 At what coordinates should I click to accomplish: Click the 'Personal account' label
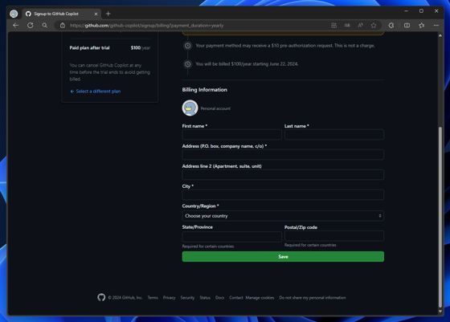coord(215,108)
